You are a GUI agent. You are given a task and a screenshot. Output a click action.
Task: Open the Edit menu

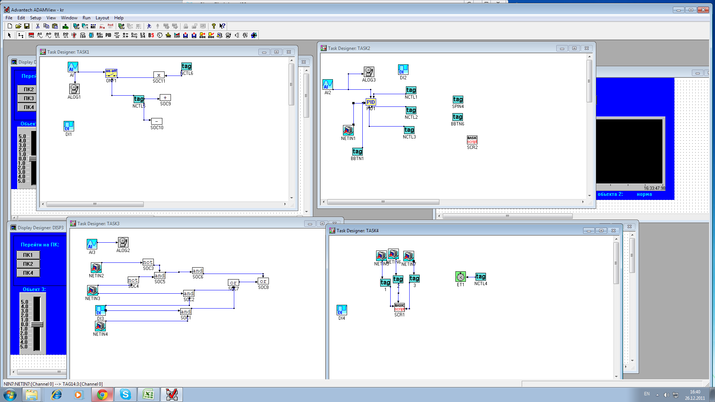pos(21,18)
